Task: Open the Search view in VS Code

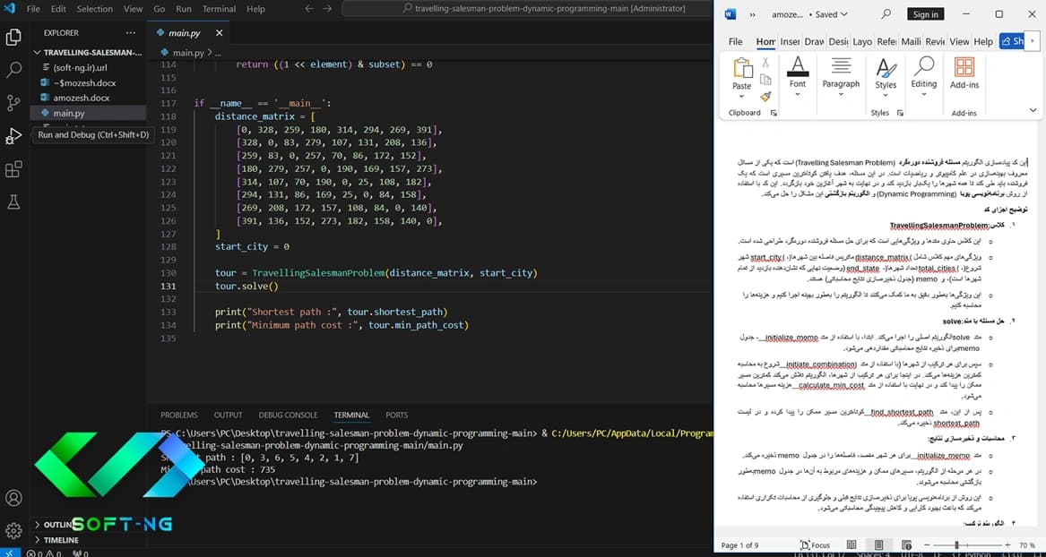Action: tap(13, 70)
